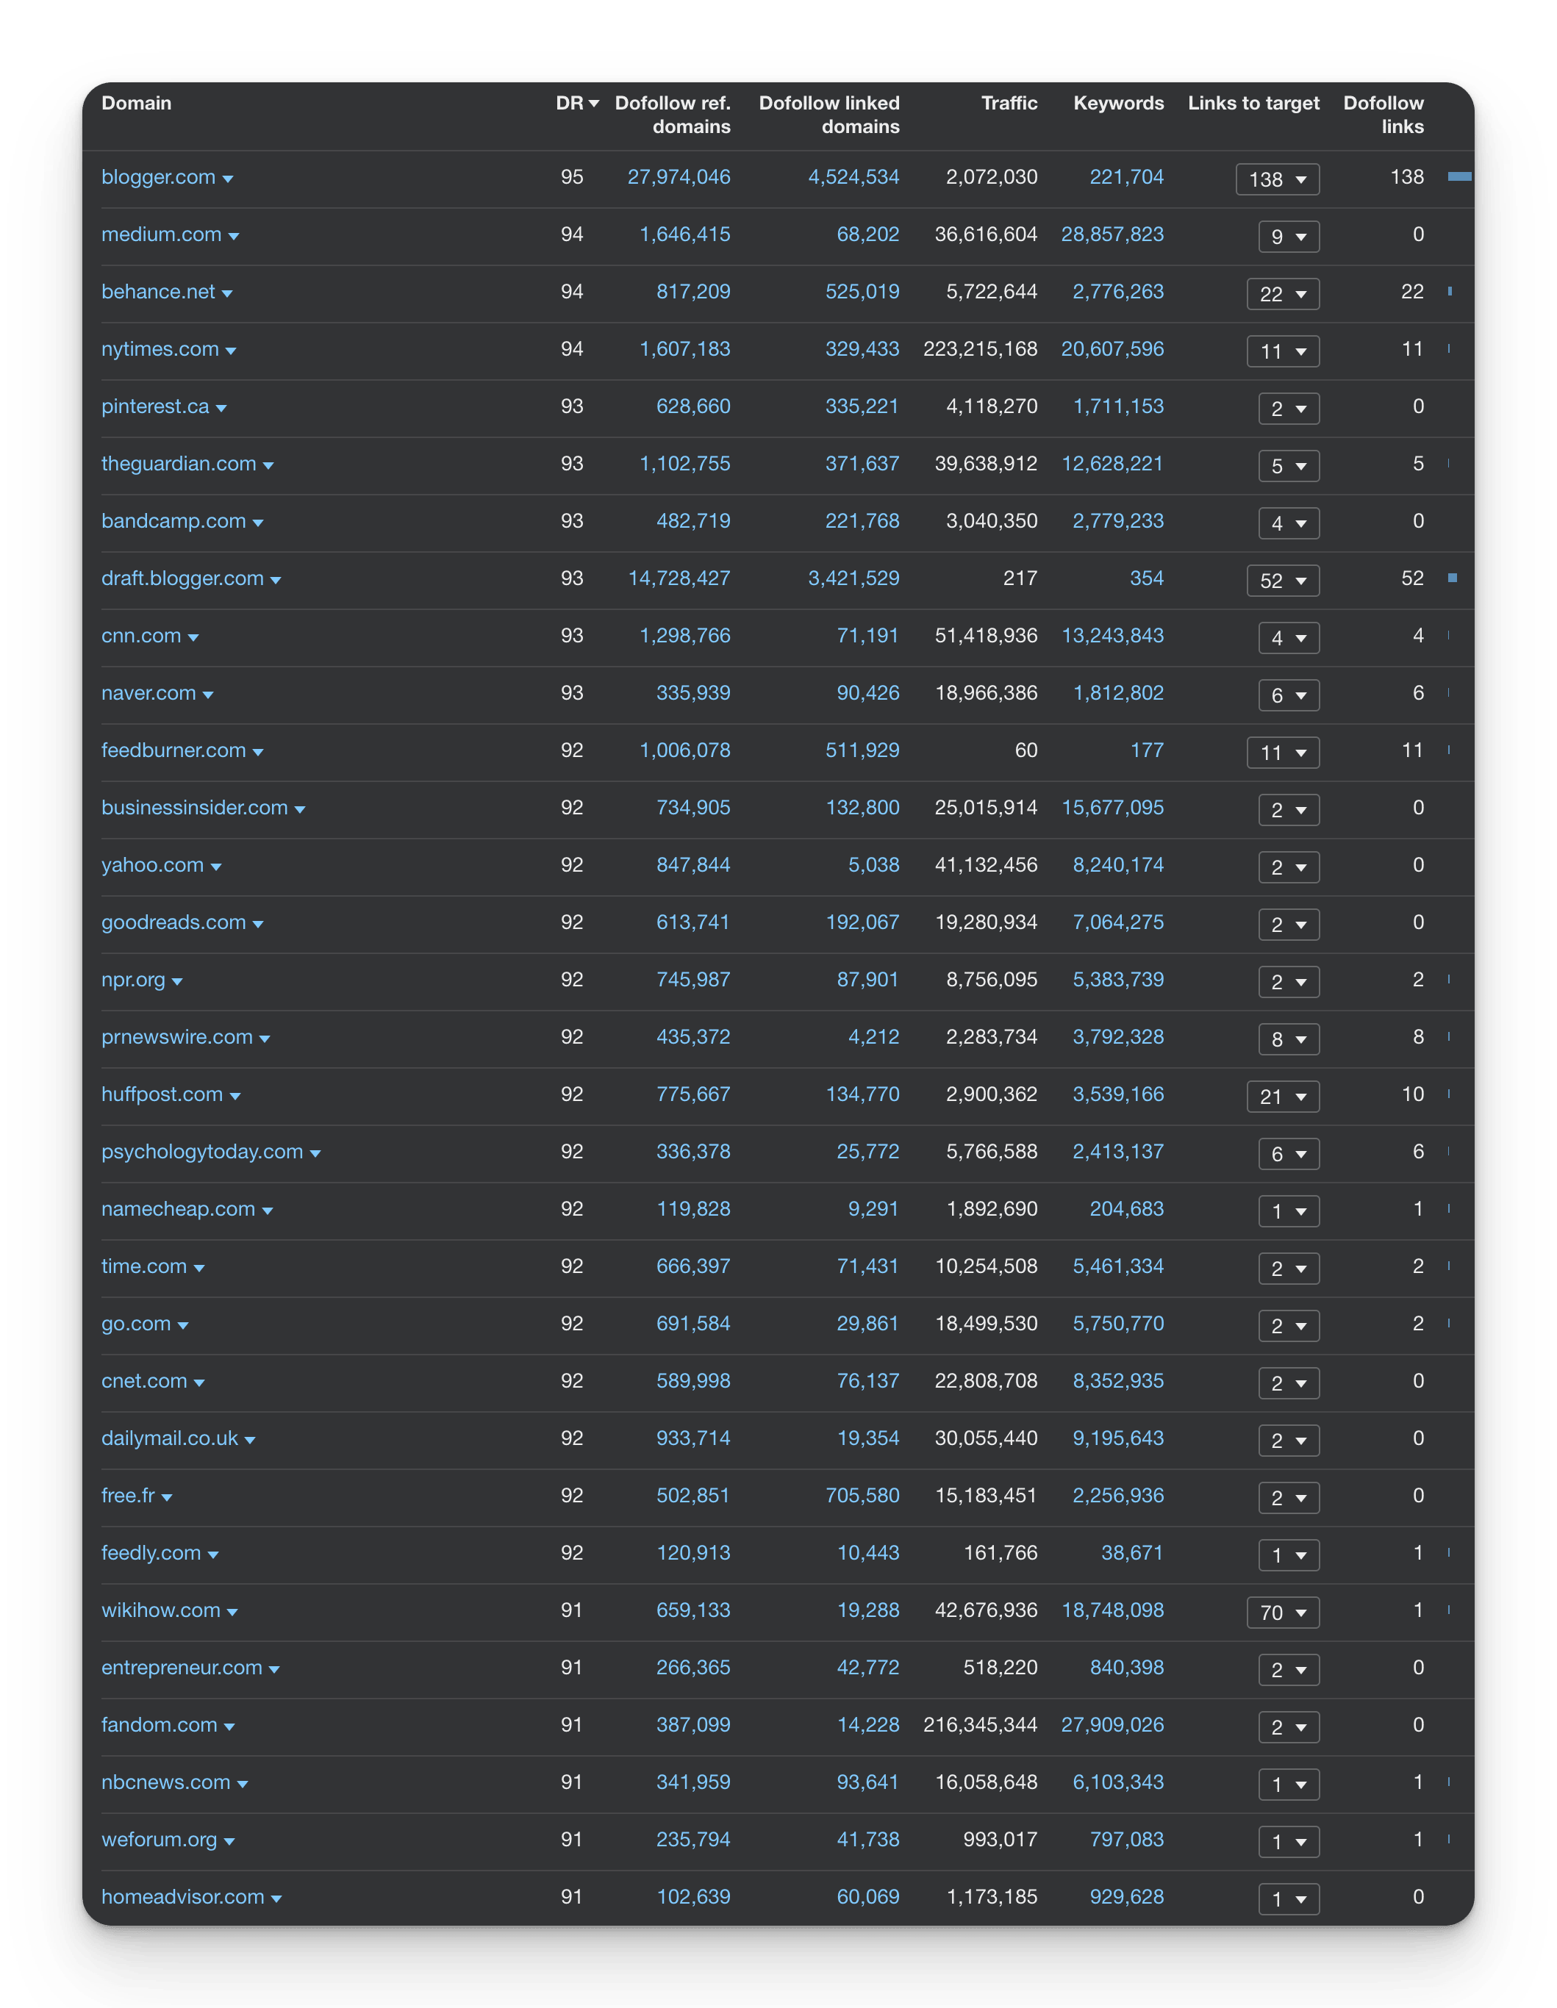This screenshot has height=2008, width=1557.
Task: Open feedburner.com links to target 11 dropdown
Action: [x=1283, y=752]
